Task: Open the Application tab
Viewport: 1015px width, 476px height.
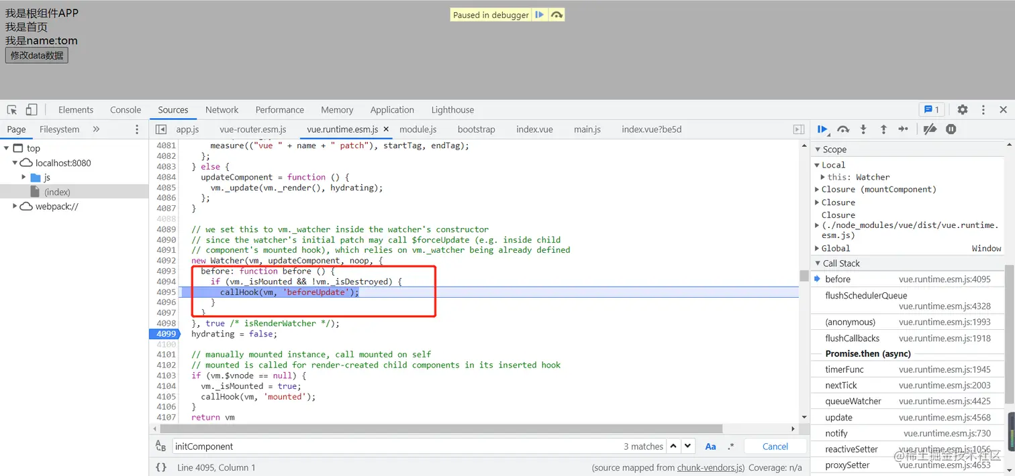Action: (x=392, y=110)
